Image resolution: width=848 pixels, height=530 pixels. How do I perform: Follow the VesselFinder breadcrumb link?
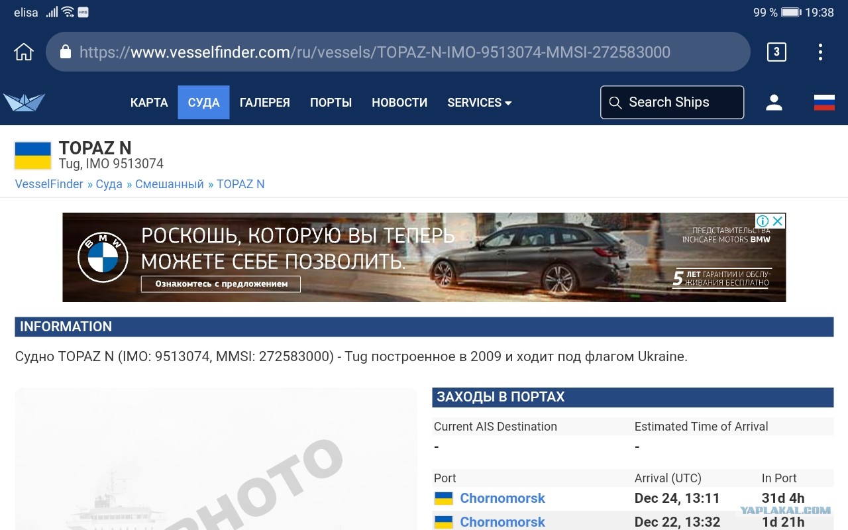pos(49,184)
